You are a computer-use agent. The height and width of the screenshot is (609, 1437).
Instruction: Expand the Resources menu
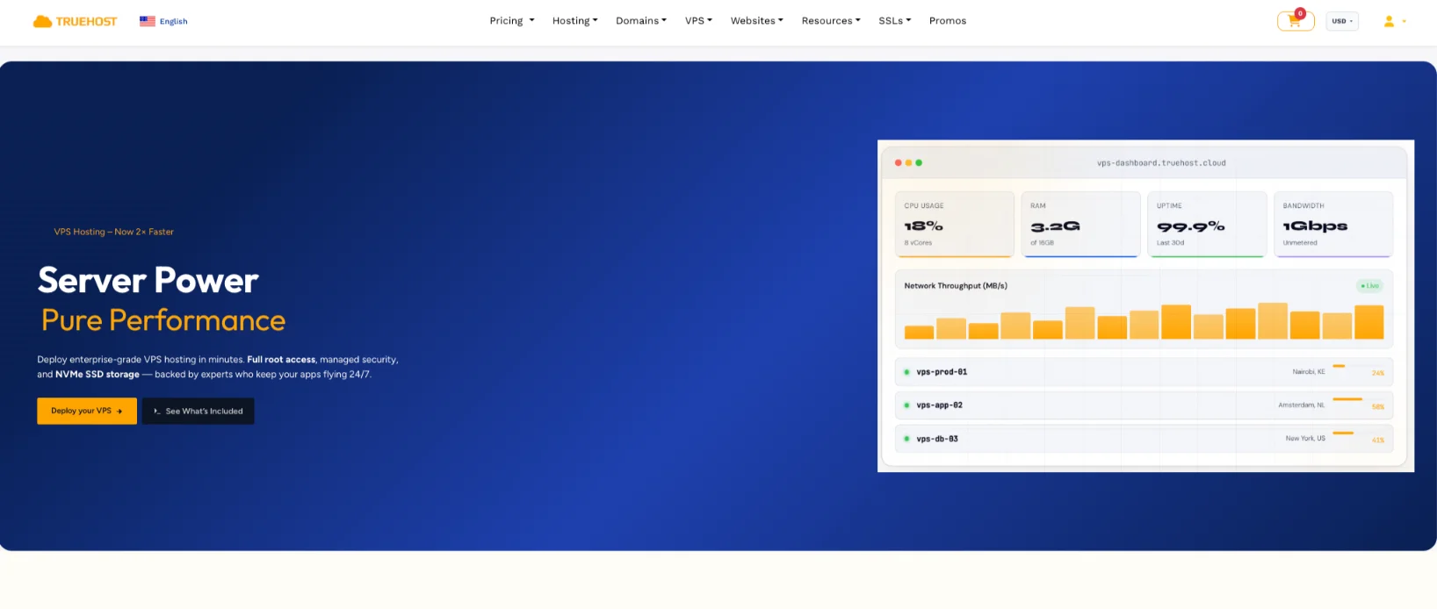click(831, 21)
